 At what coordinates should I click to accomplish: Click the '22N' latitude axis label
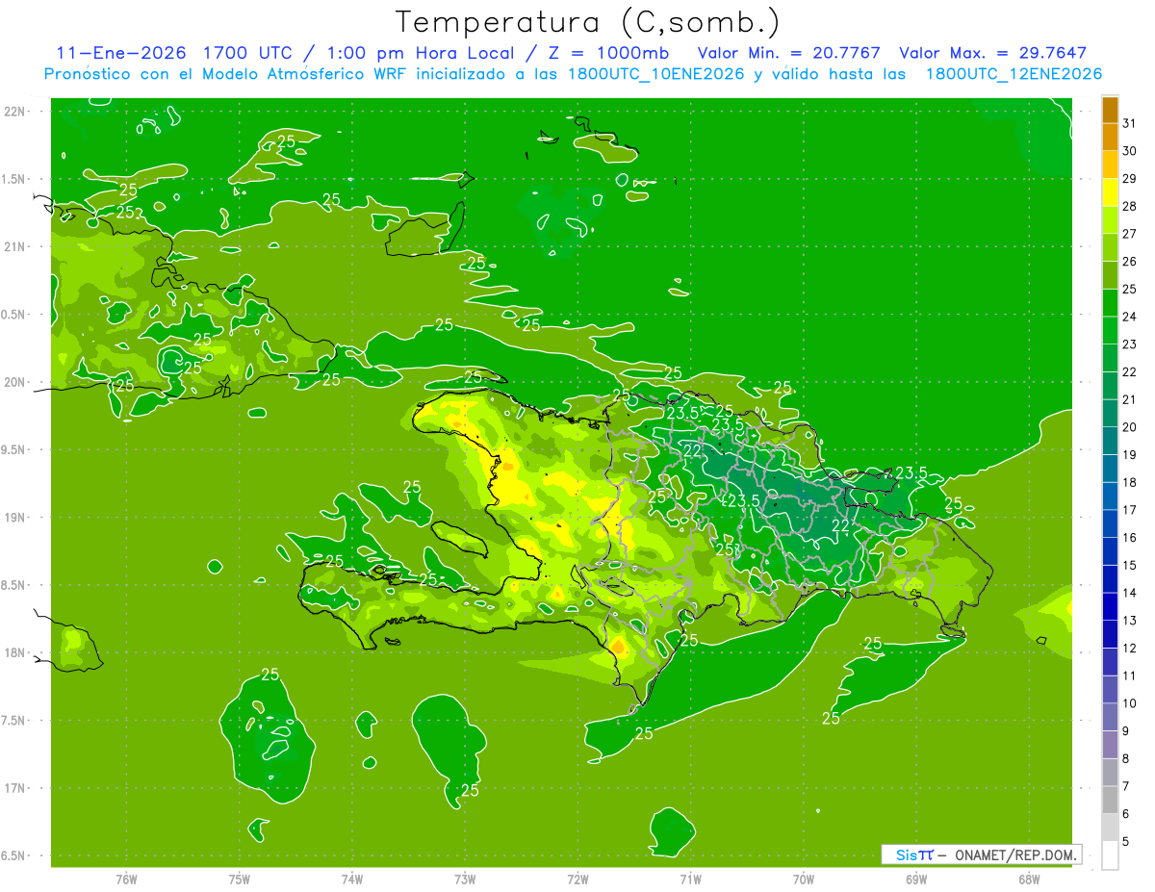click(14, 112)
